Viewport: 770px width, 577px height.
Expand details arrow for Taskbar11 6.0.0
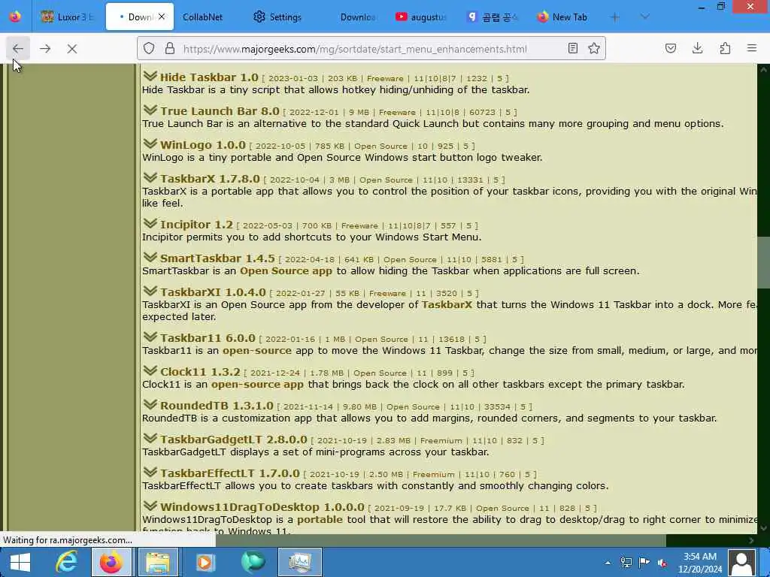[150, 337]
